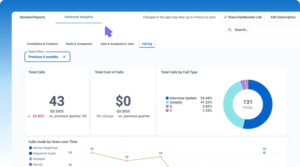Image resolution: width=300 pixels, height=167 pixels.
Task: Select the Call log tab
Action: pyautogui.click(x=147, y=44)
